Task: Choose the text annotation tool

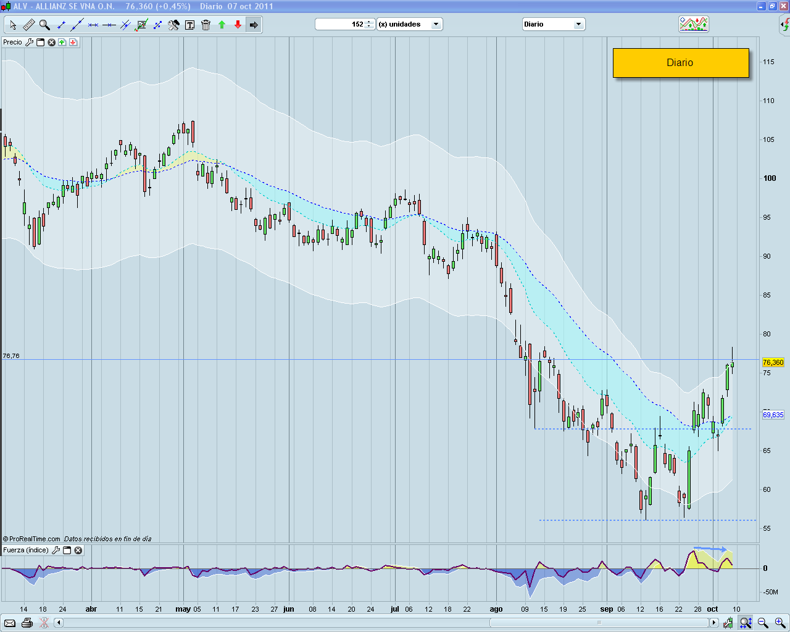Action: (x=189, y=25)
